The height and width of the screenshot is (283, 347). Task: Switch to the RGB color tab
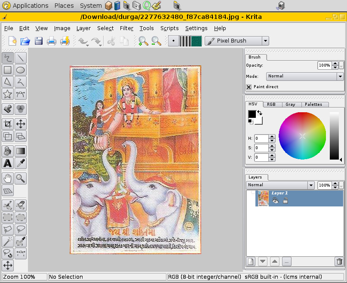271,105
